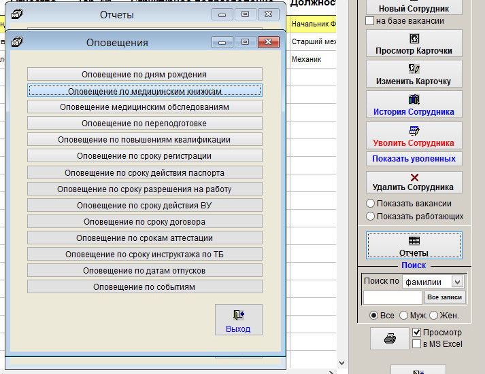Open Оповещение по дням рождения

[x=144, y=74]
